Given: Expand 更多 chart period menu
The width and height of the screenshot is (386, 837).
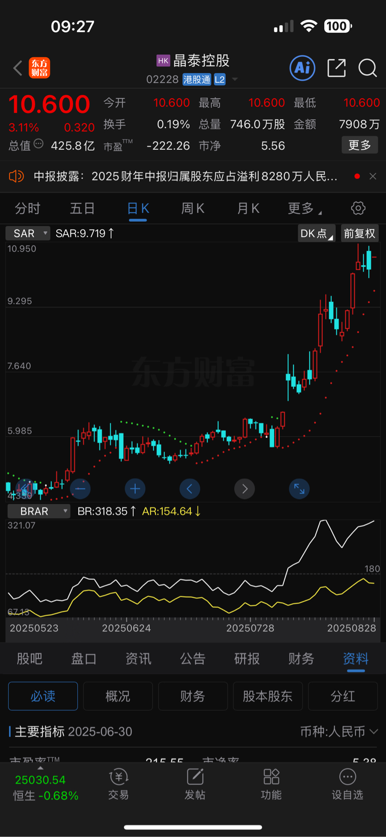Looking at the screenshot, I should [x=305, y=208].
